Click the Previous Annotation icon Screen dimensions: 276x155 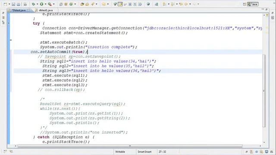click(172, 4)
